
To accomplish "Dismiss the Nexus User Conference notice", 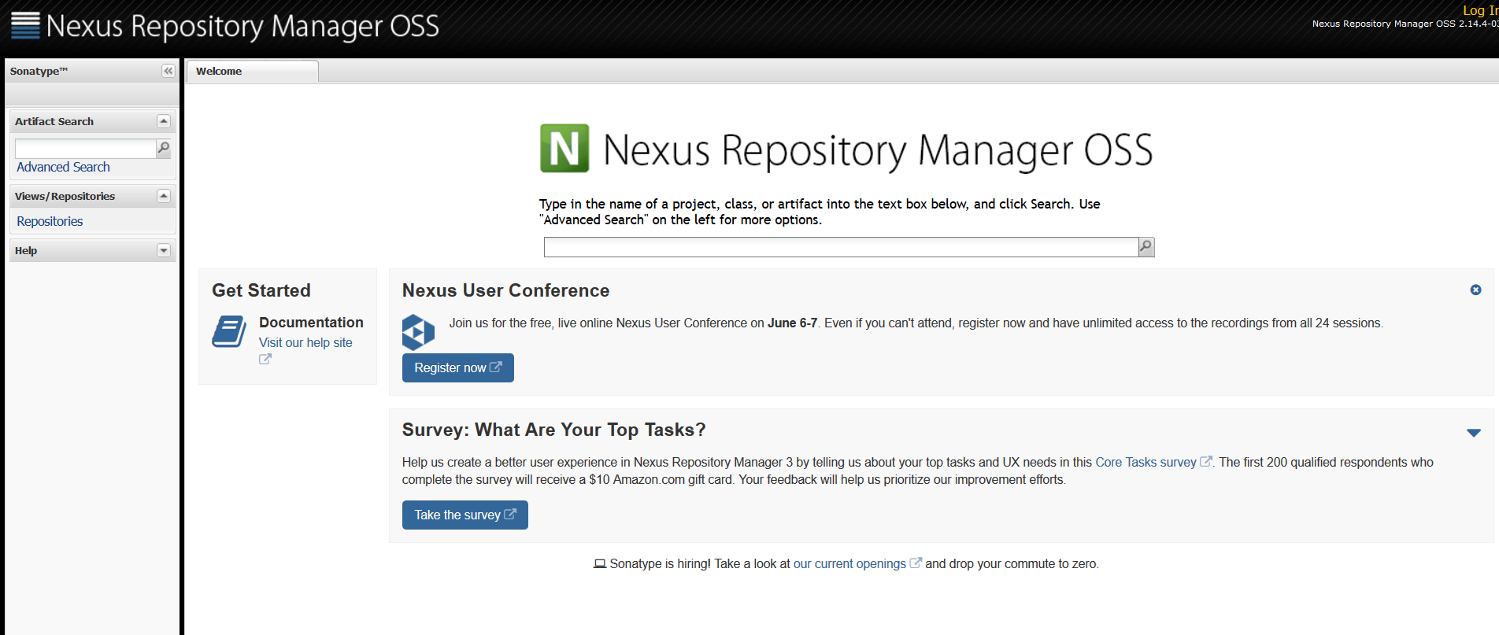I will [x=1475, y=290].
